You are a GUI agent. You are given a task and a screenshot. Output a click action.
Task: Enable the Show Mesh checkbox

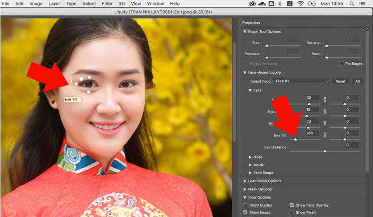[292, 212]
